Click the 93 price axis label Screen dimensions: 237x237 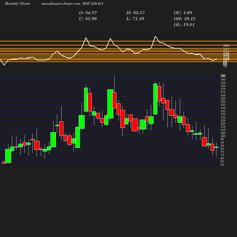click(x=222, y=143)
